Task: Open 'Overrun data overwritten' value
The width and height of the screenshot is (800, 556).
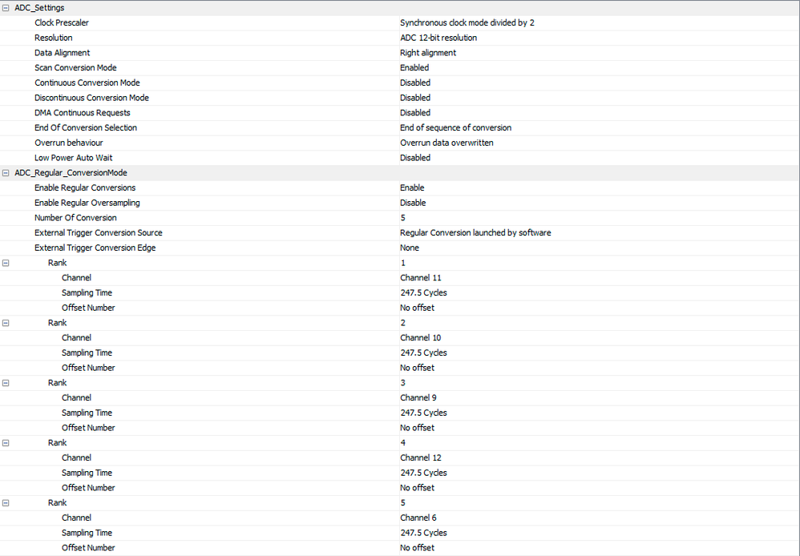Action: point(446,143)
